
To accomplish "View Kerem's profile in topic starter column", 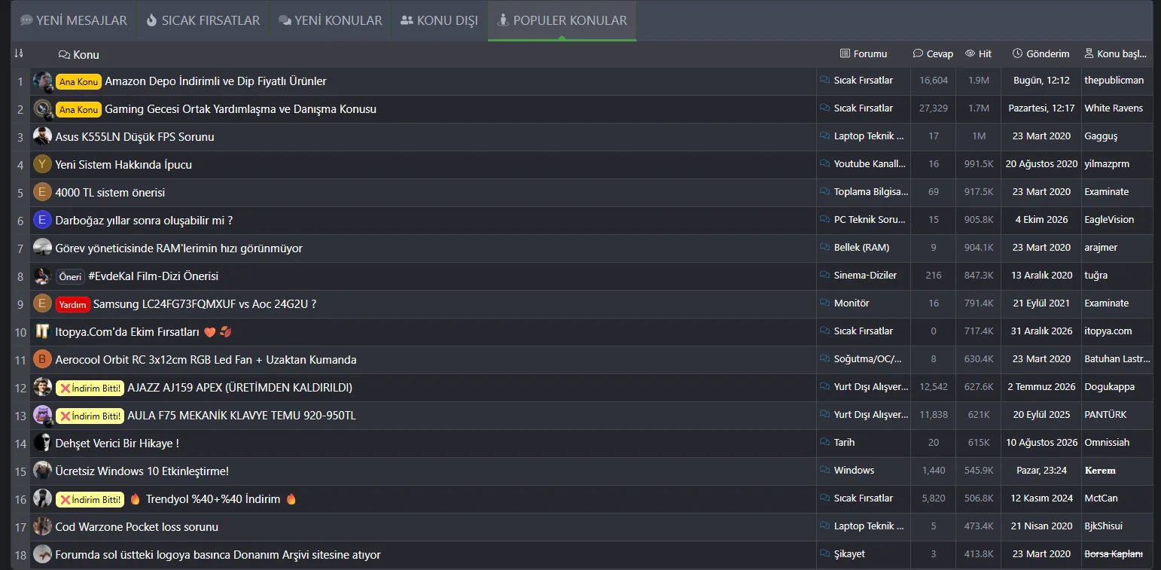I will click(x=1100, y=471).
